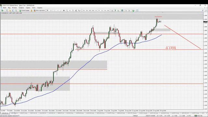Select the text A tool
Image resolution: width=208 pixels, height=117 pixels.
point(70,10)
